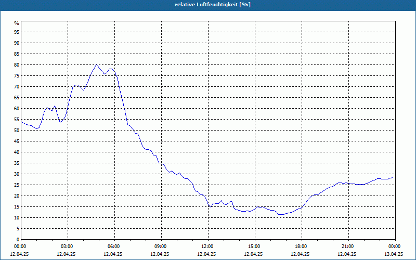416x260 pixels.
Task: Click the 45 tick label on the y-axis
Action: point(17,141)
